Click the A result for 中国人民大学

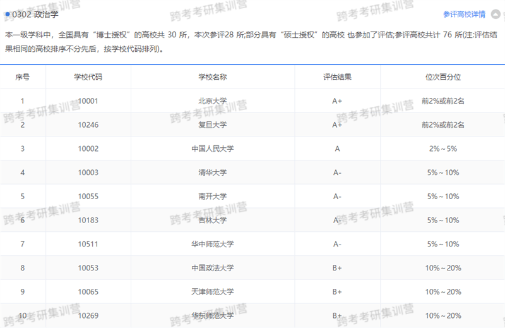point(337,149)
